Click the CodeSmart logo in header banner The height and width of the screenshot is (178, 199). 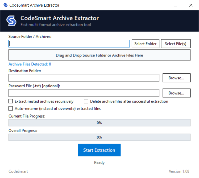click(11, 21)
